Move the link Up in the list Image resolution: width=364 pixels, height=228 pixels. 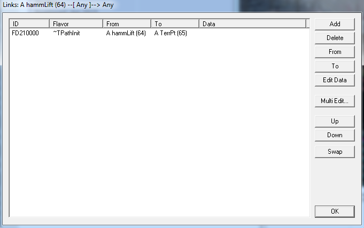pyautogui.click(x=335, y=121)
